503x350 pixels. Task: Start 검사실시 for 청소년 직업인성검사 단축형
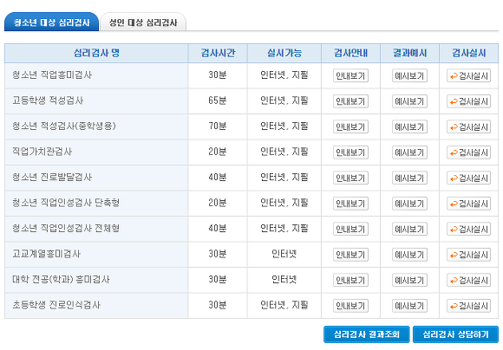pyautogui.click(x=468, y=204)
